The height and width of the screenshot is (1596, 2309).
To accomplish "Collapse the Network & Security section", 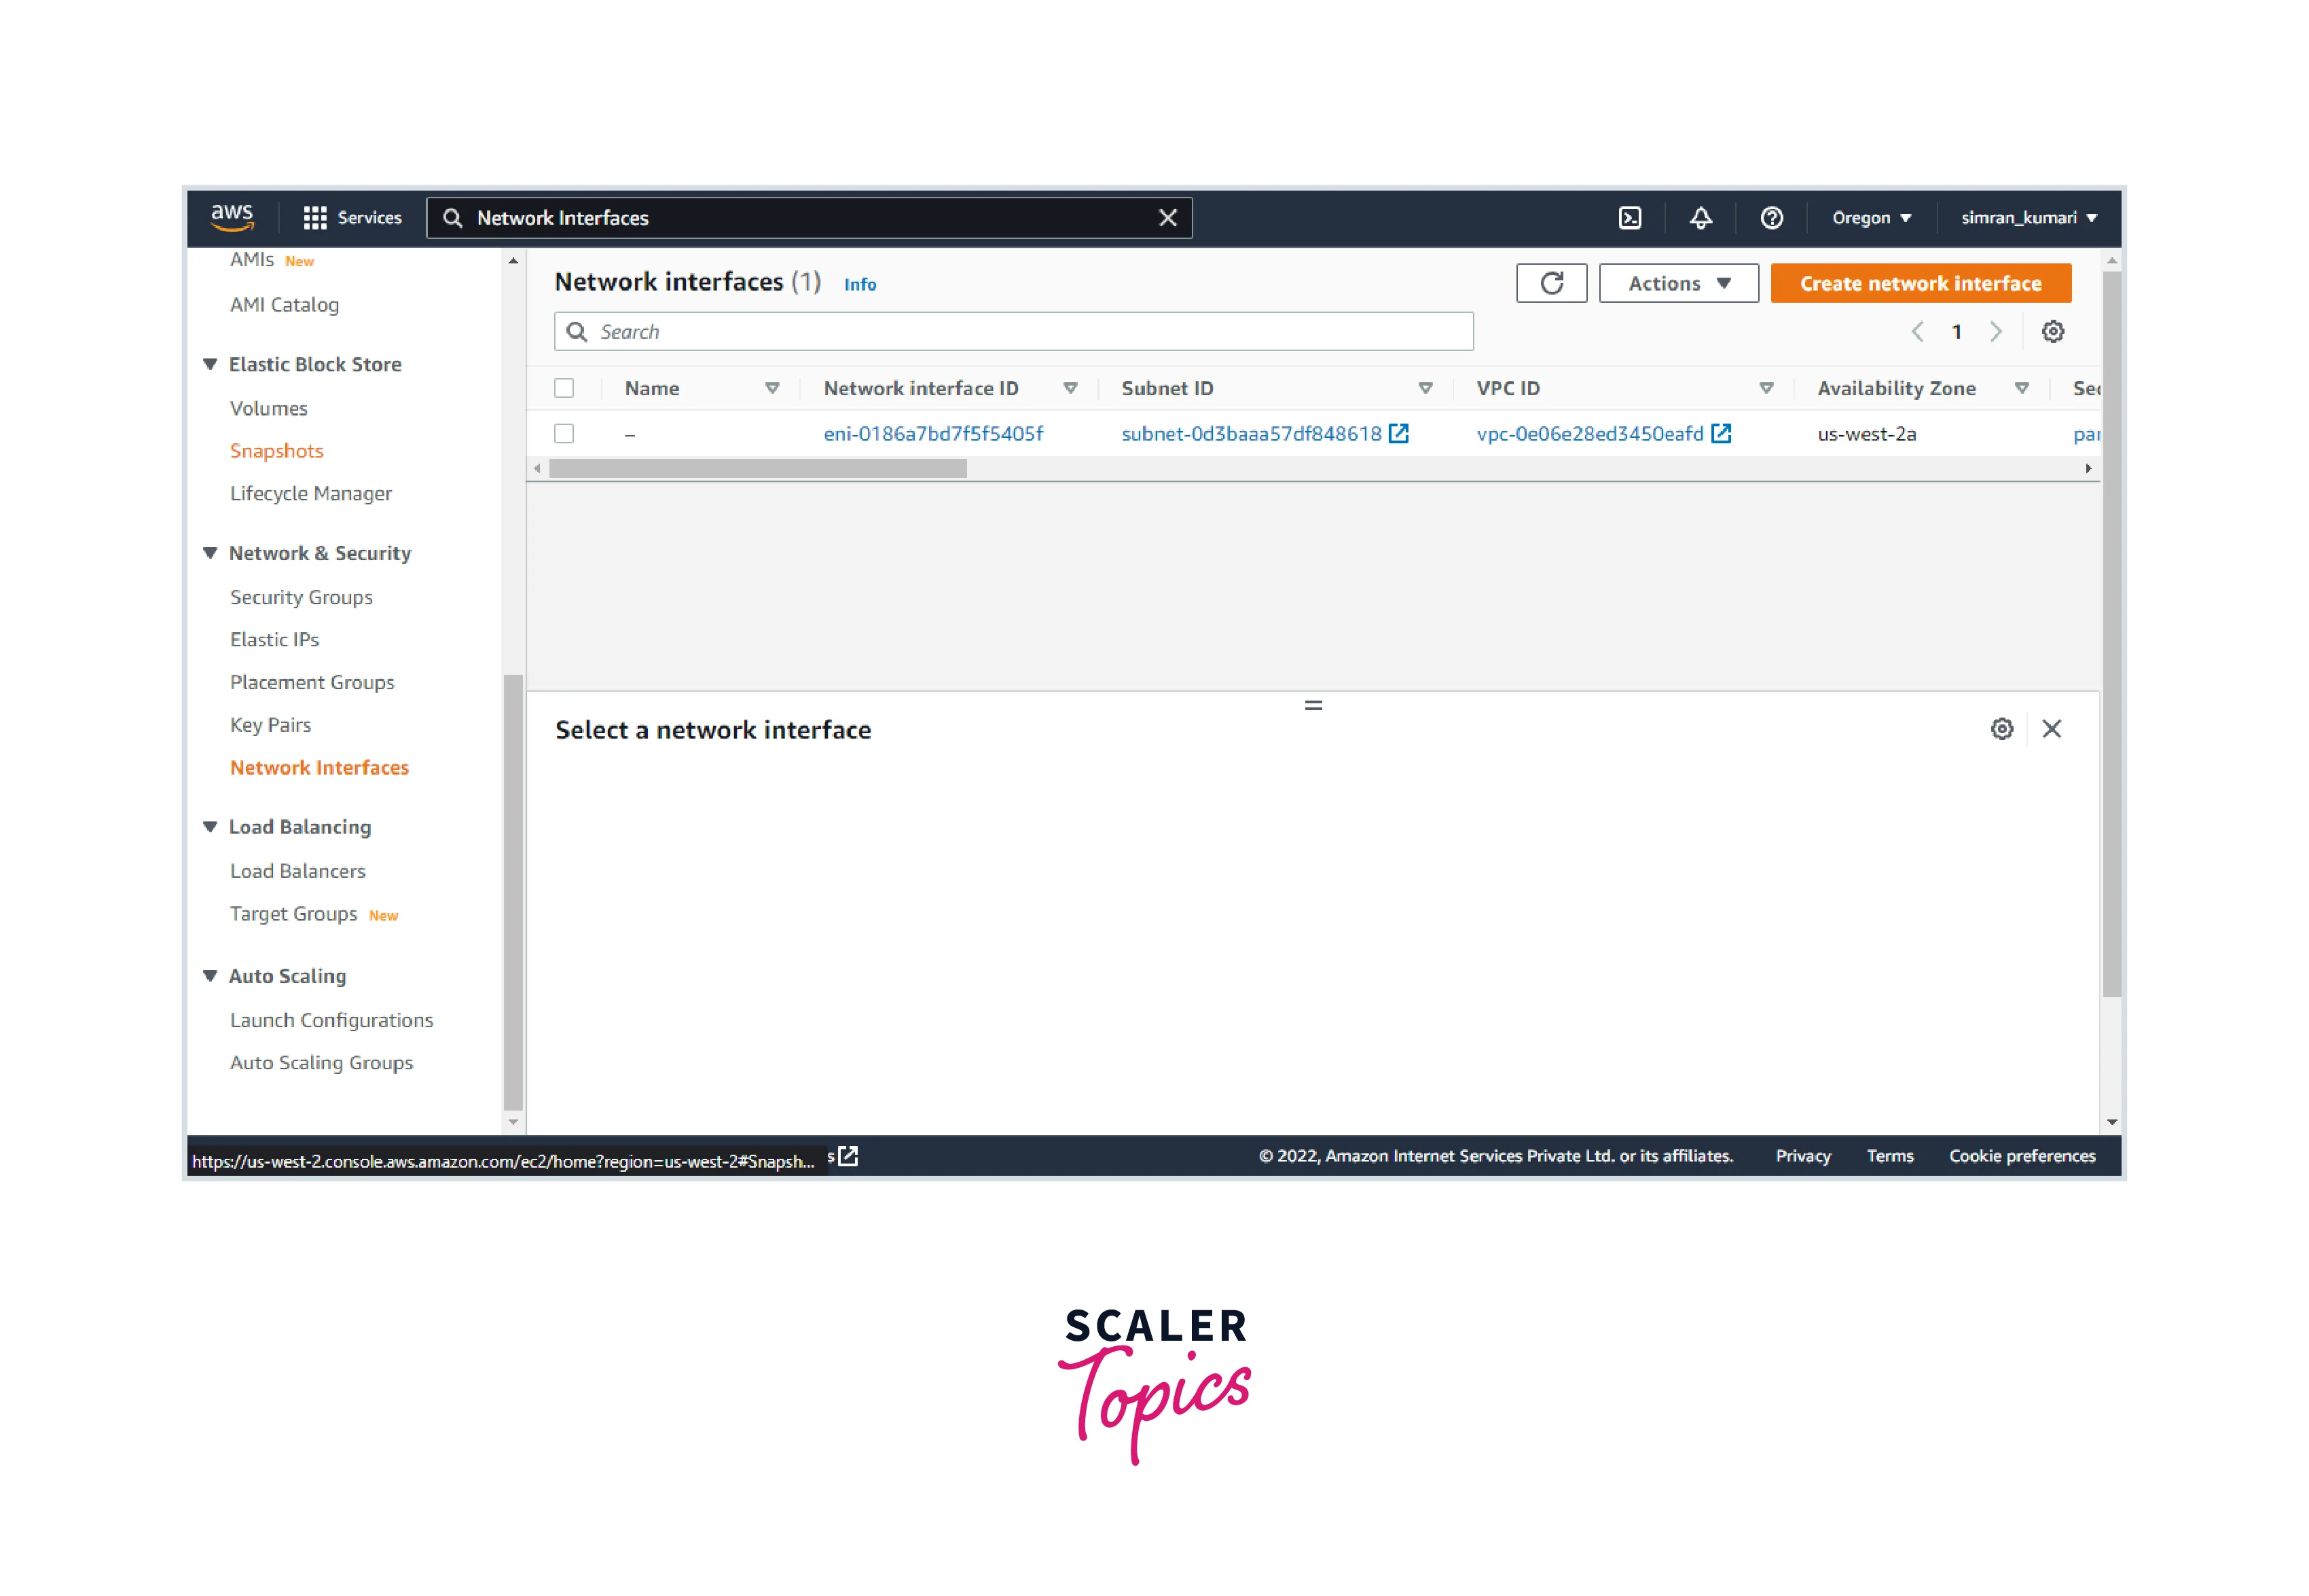I will [x=211, y=553].
